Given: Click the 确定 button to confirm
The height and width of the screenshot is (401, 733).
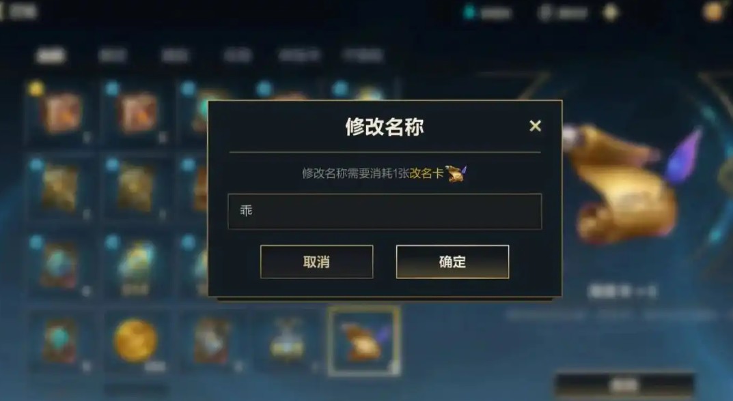Looking at the screenshot, I should [x=452, y=262].
